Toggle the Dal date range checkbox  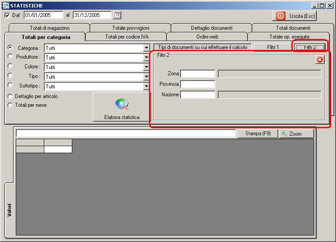tap(7, 15)
